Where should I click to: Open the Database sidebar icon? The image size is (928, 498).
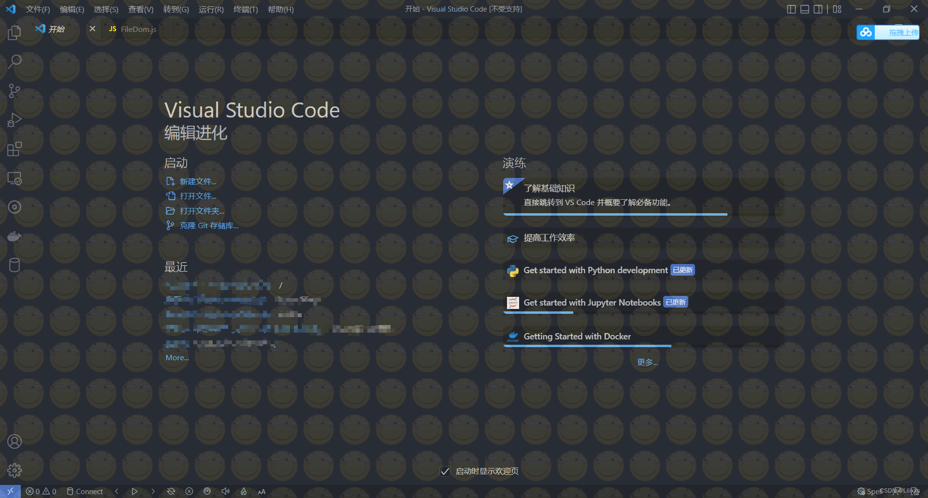(14, 265)
